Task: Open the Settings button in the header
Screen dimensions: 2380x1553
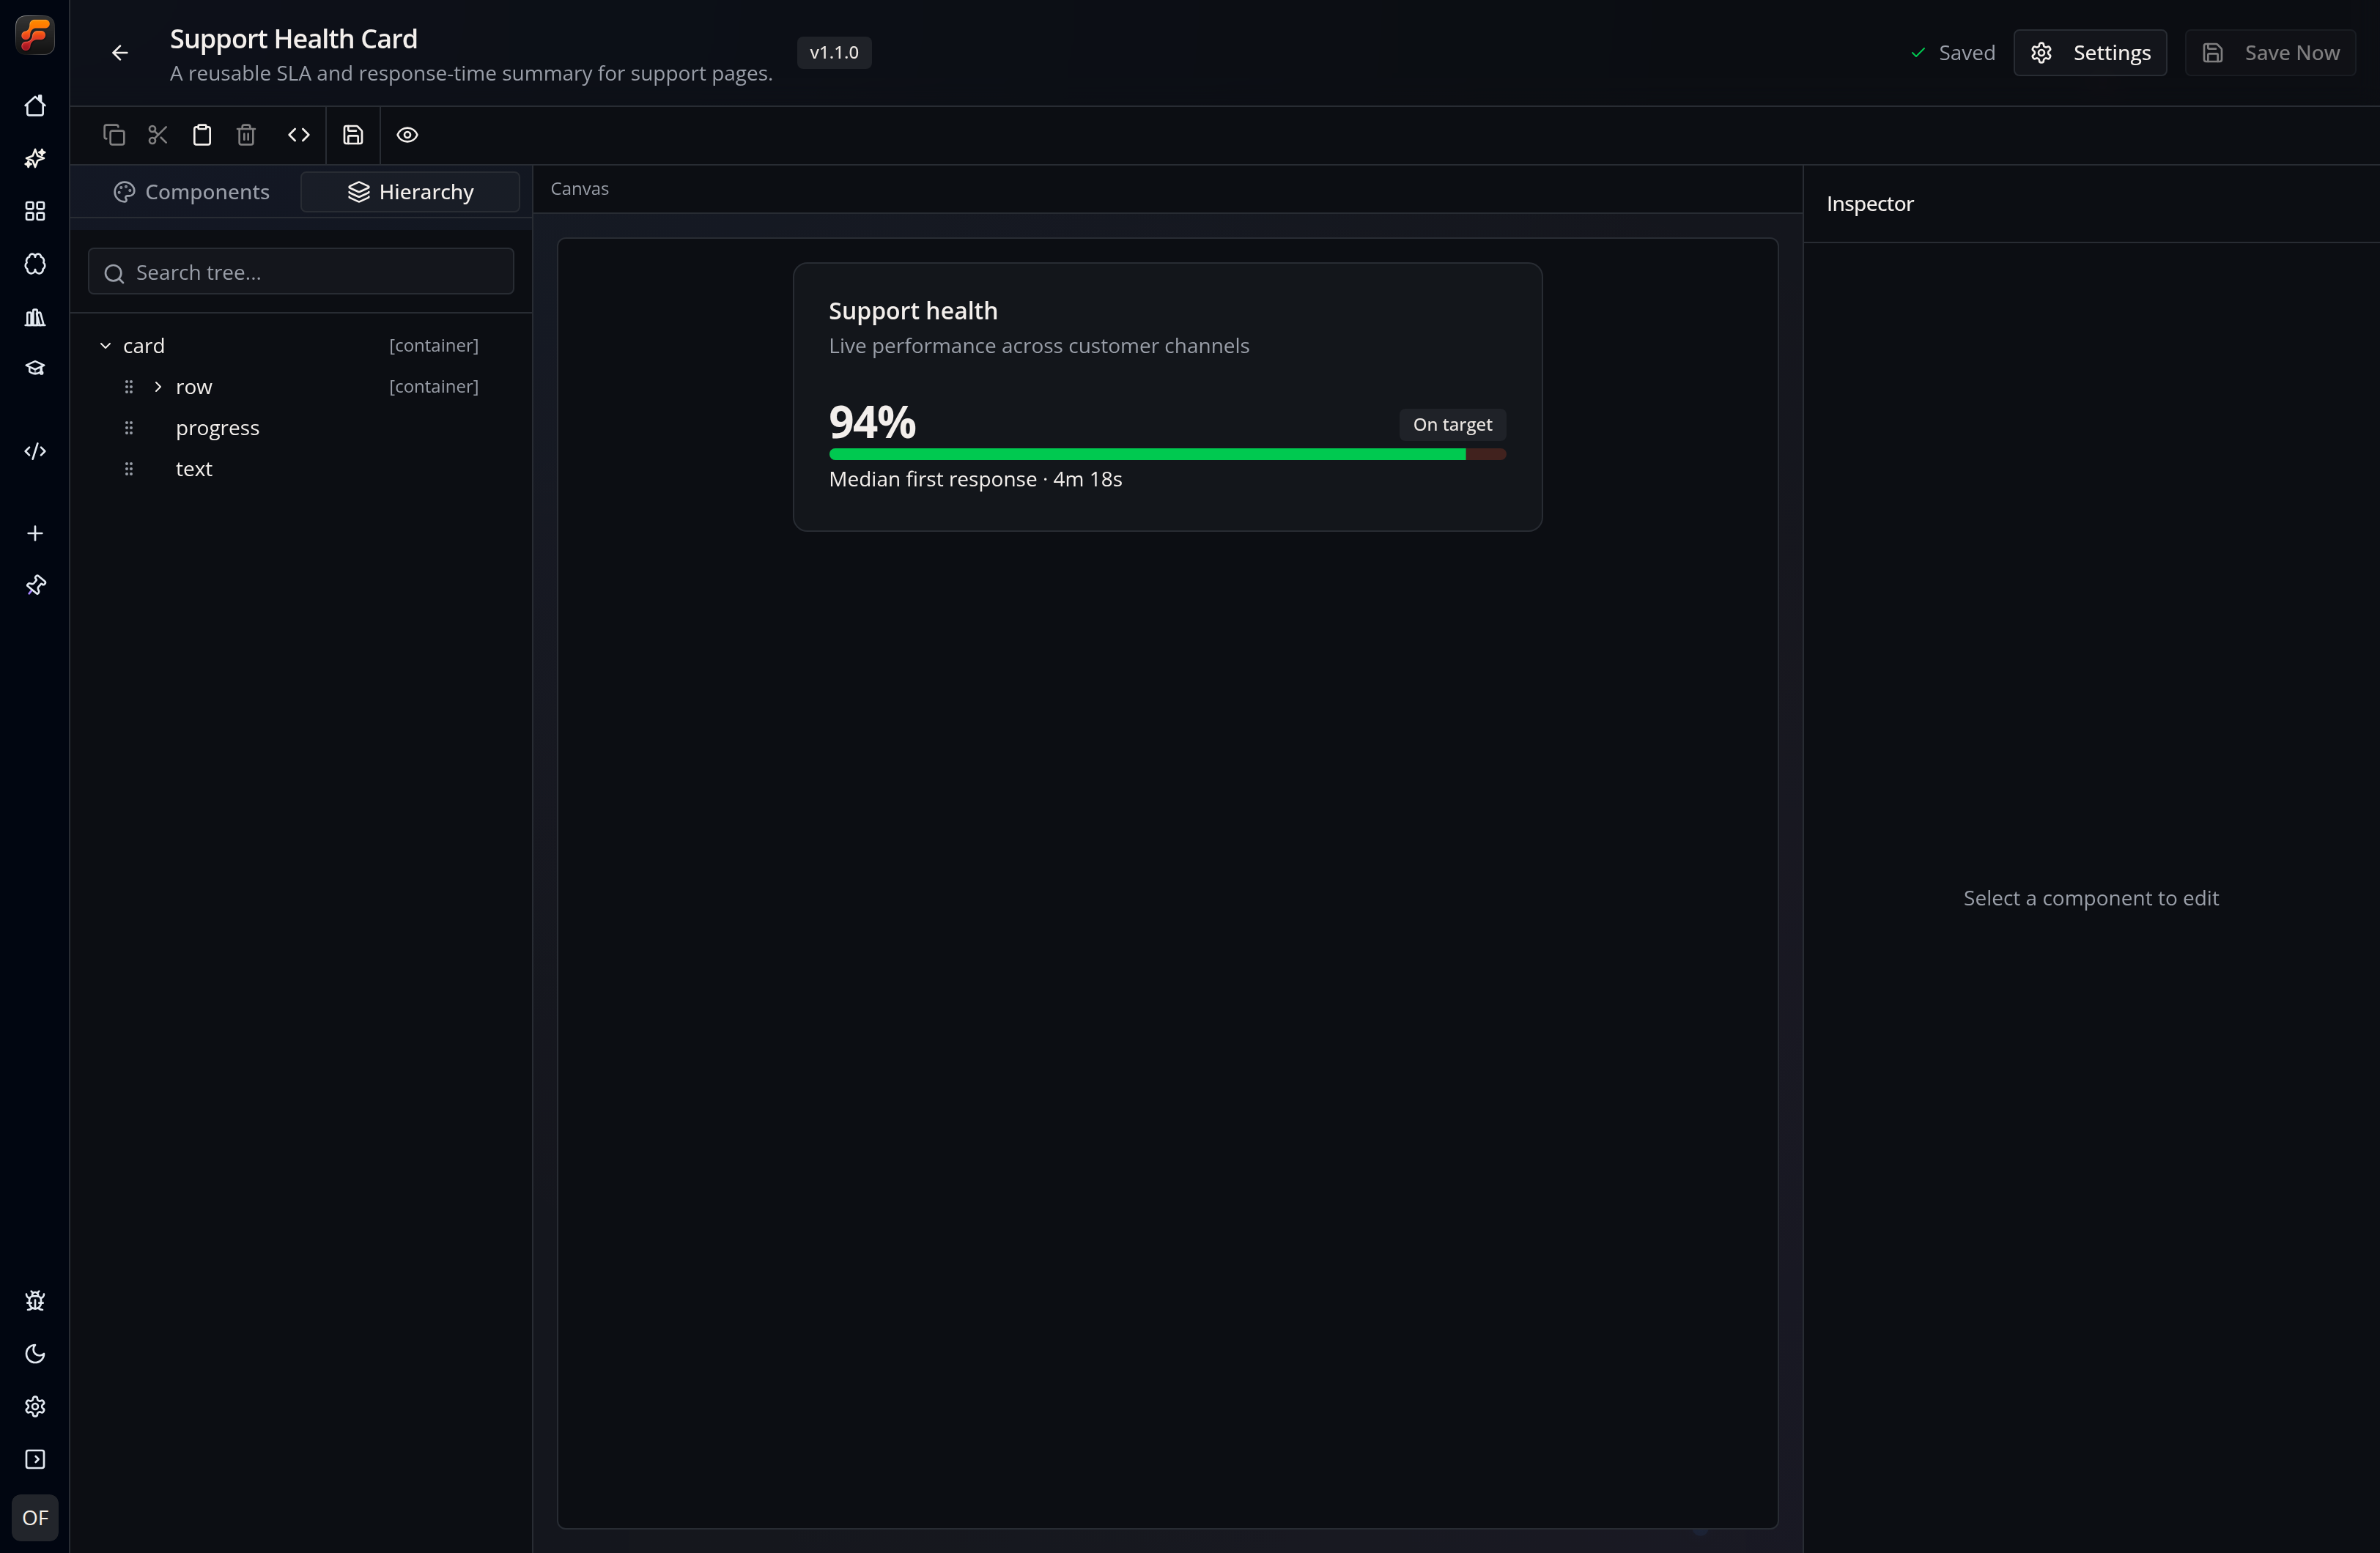Action: tap(2089, 53)
